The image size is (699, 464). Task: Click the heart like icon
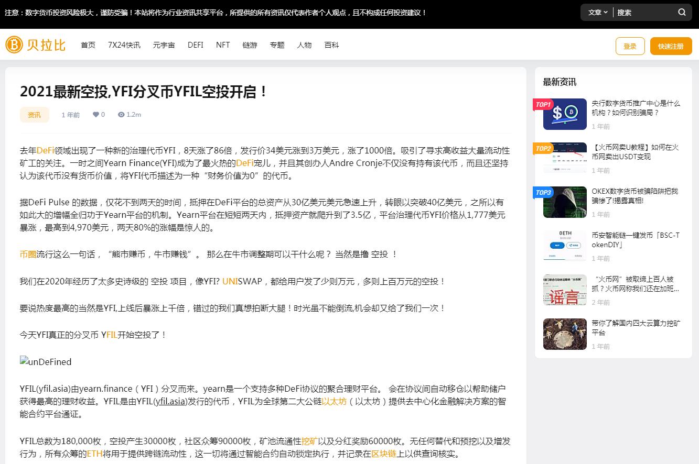pyautogui.click(x=96, y=114)
